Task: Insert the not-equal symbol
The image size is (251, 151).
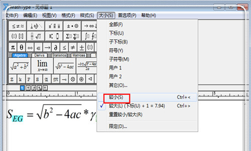Action: tap(73, 47)
